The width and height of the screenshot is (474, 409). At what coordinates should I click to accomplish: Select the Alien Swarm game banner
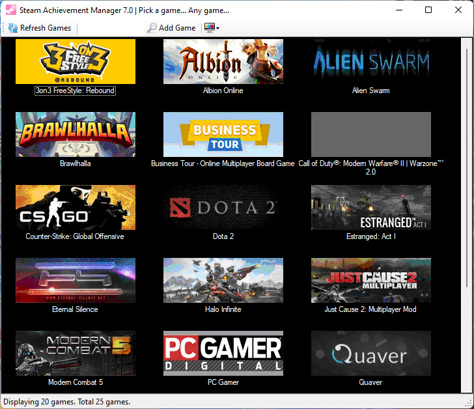pyautogui.click(x=371, y=61)
